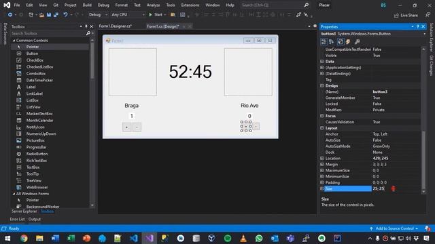Open Property Pages wrench icon
The height and width of the screenshot is (244, 435).
(x=357, y=42)
